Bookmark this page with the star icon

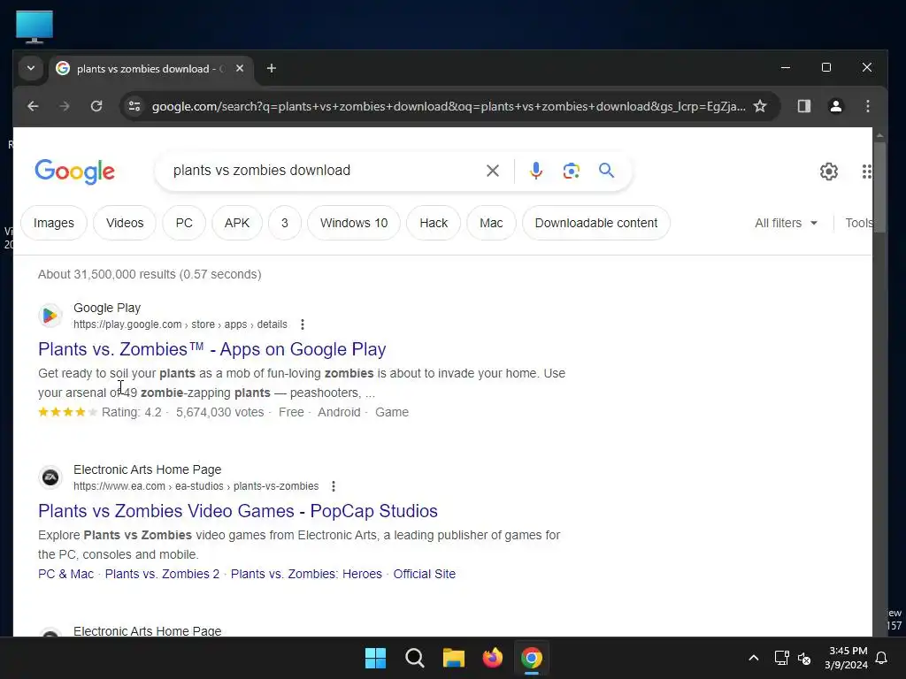[760, 106]
